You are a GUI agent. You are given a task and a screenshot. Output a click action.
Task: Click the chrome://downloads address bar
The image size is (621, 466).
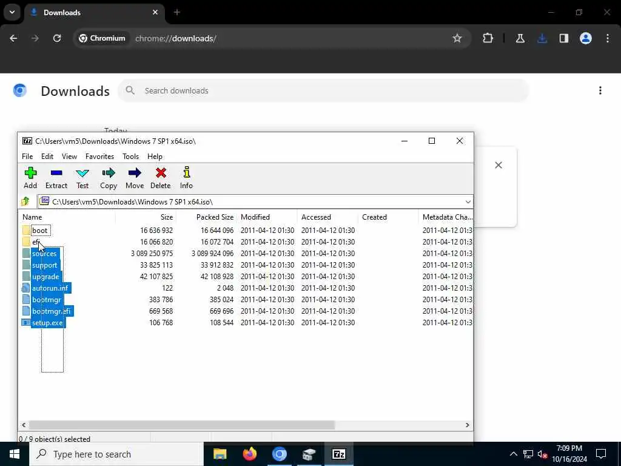pos(274,38)
